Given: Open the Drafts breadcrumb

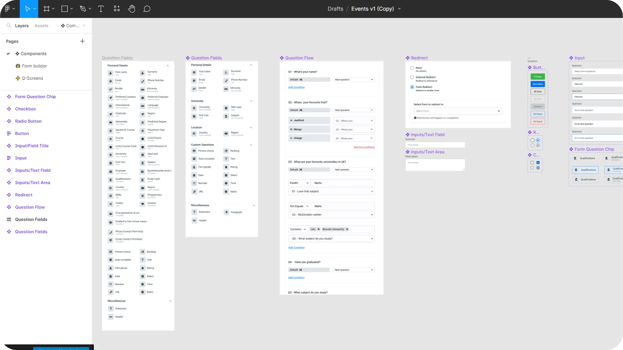Looking at the screenshot, I should click(335, 9).
